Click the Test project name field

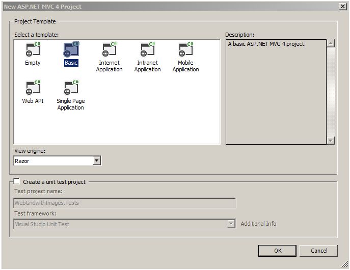pos(125,203)
